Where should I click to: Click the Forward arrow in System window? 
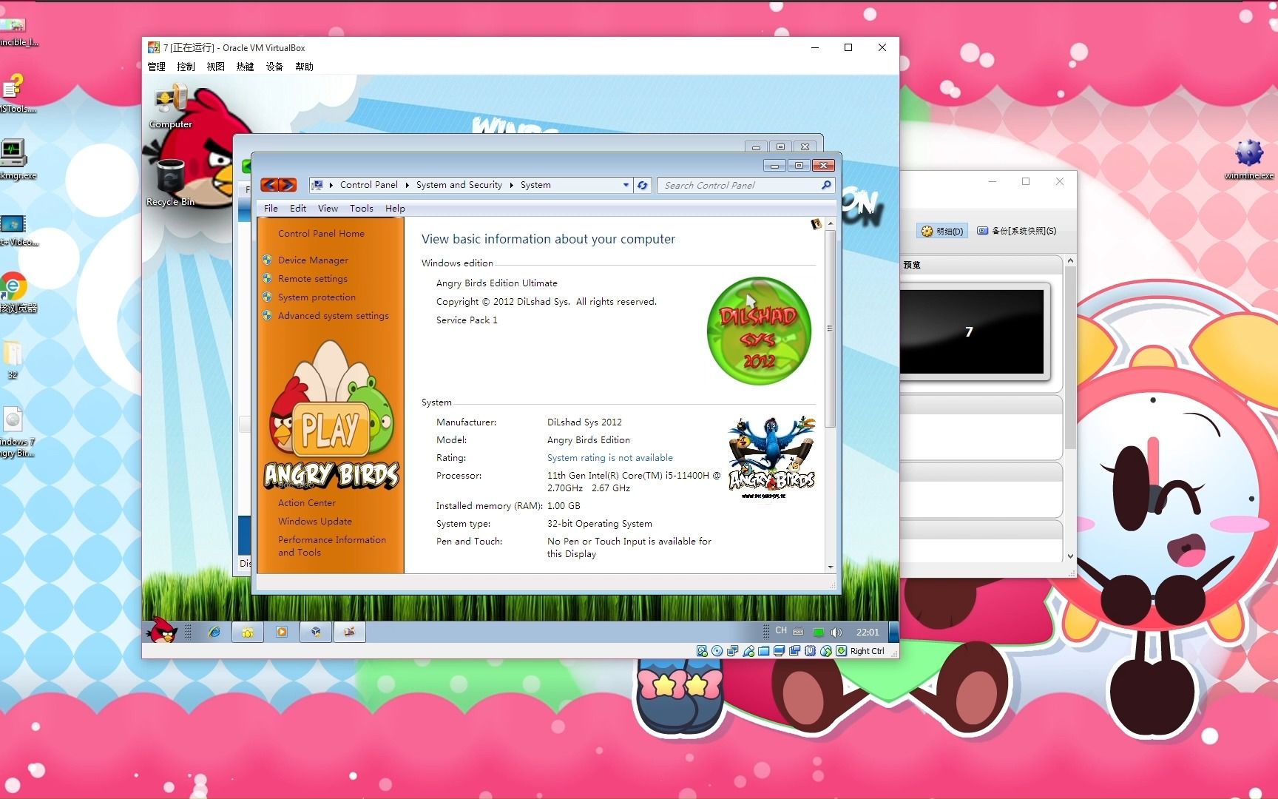click(288, 185)
